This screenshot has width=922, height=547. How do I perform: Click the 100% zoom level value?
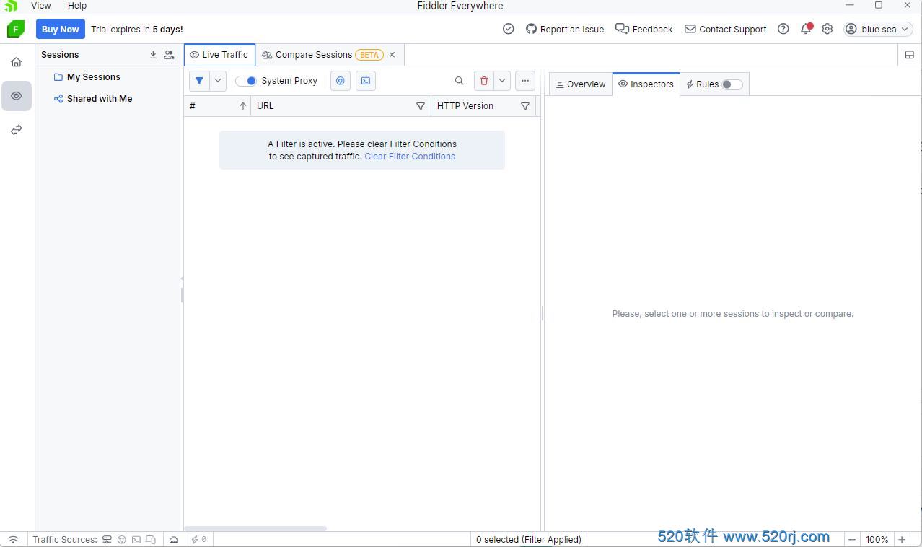pyautogui.click(x=877, y=539)
